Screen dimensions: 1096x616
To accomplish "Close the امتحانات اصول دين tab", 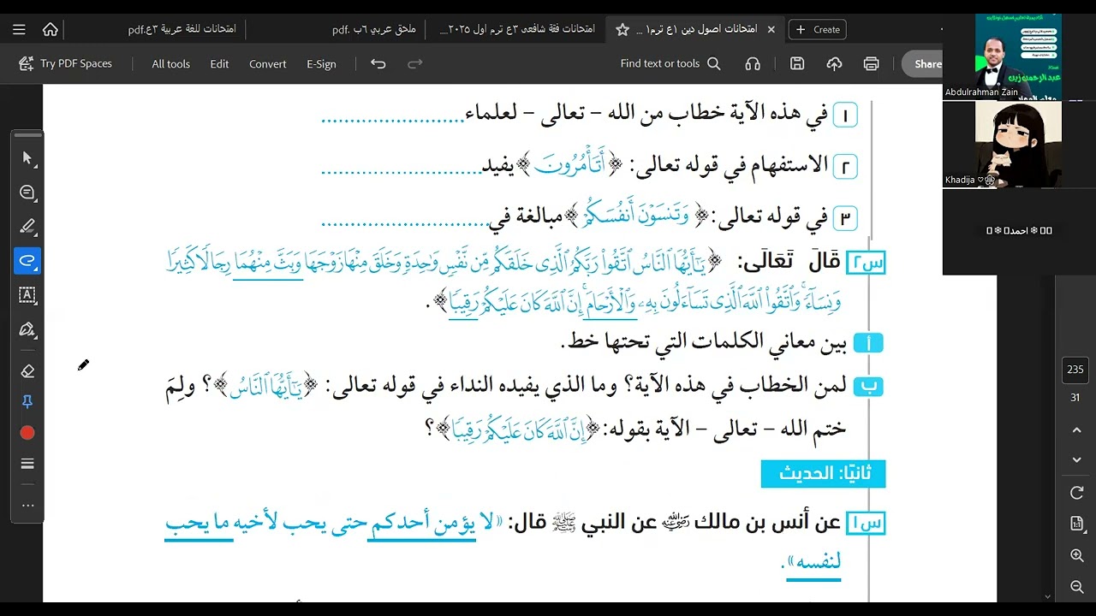I will [771, 29].
